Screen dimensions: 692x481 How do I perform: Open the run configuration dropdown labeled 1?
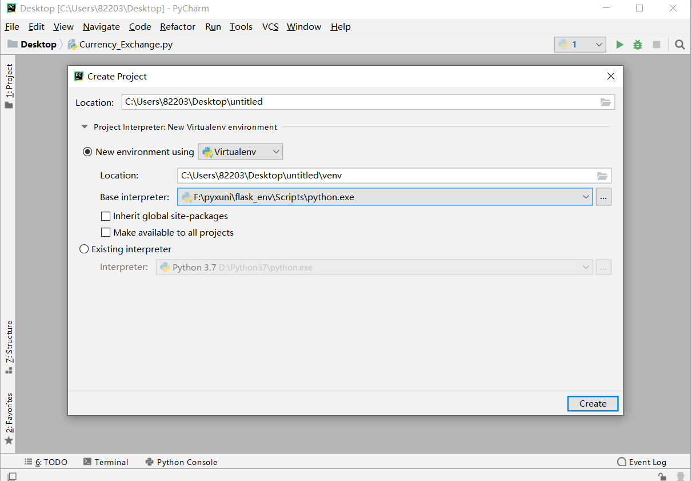(580, 45)
